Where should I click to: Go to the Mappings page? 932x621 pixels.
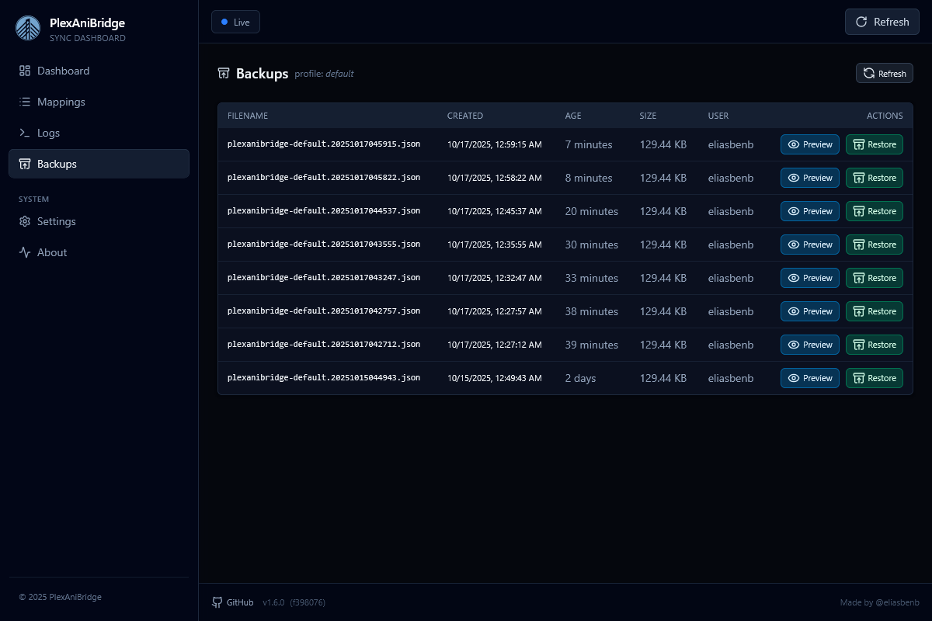61,102
